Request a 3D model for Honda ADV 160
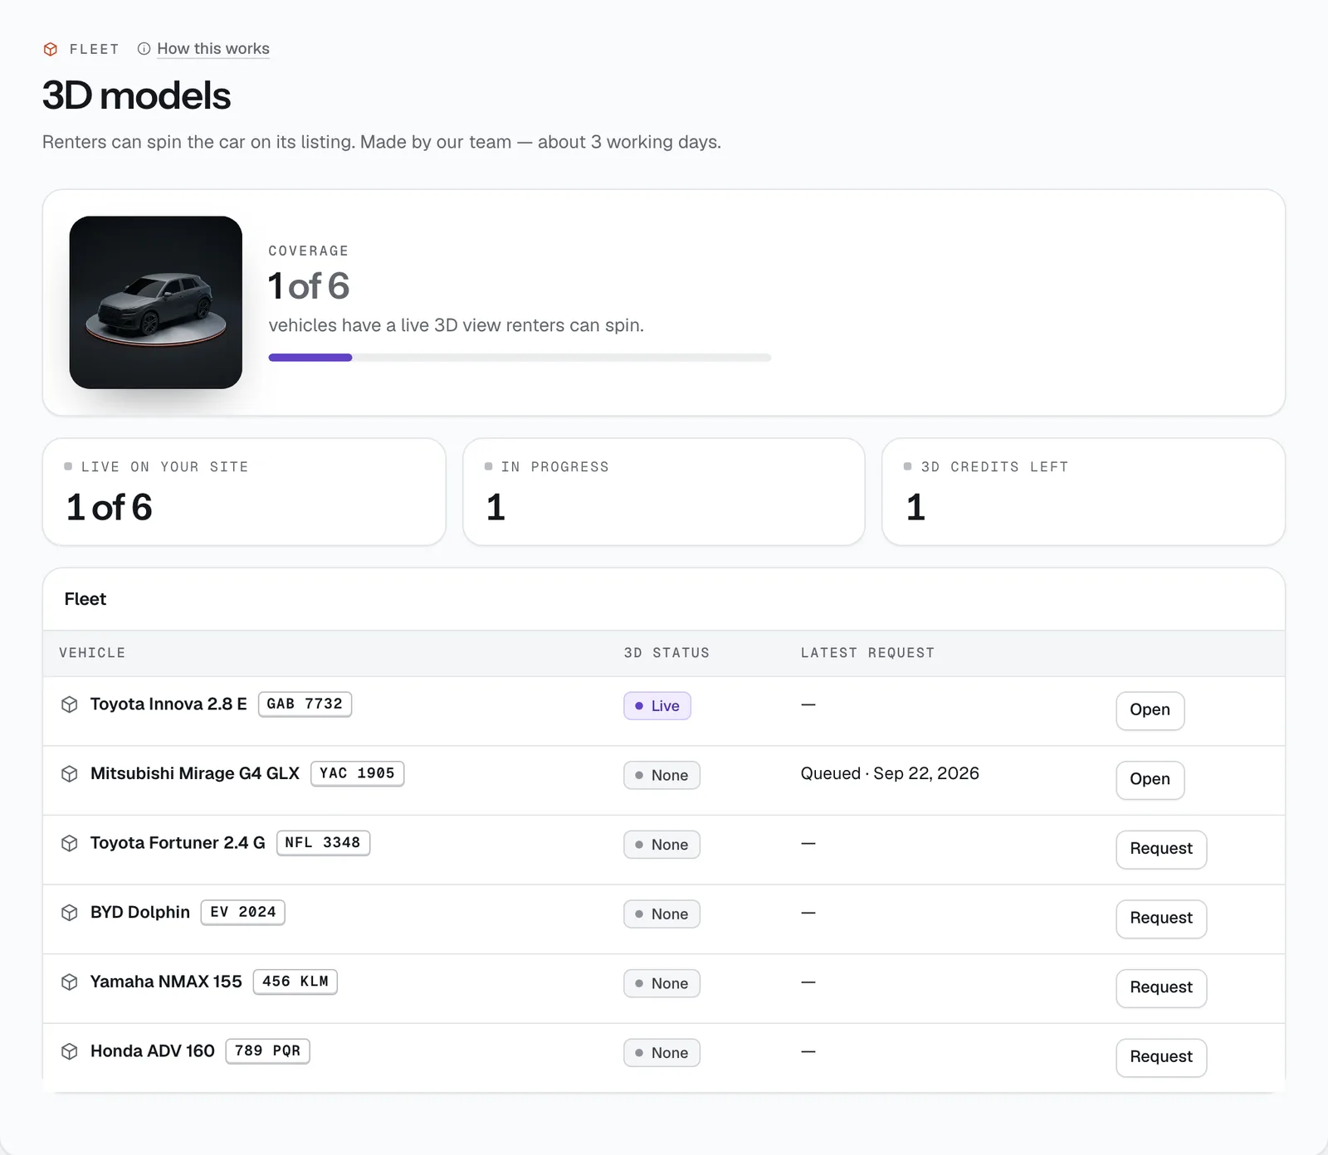 point(1161,1057)
